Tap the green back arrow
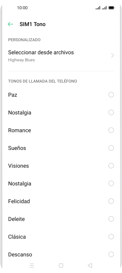 pyautogui.click(x=10, y=24)
